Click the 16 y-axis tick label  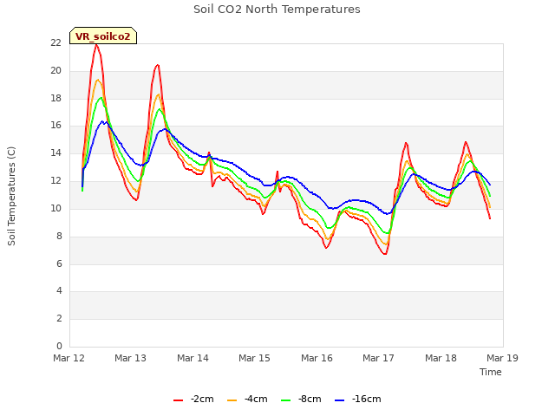(x=55, y=126)
